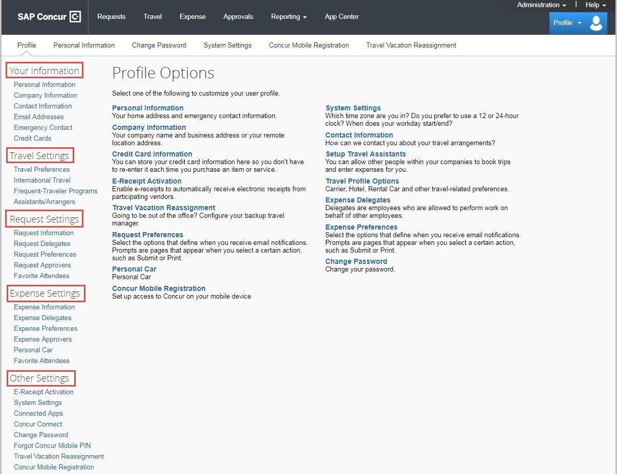617x474 pixels.
Task: Open the Requests menu item
Action: [x=111, y=16]
